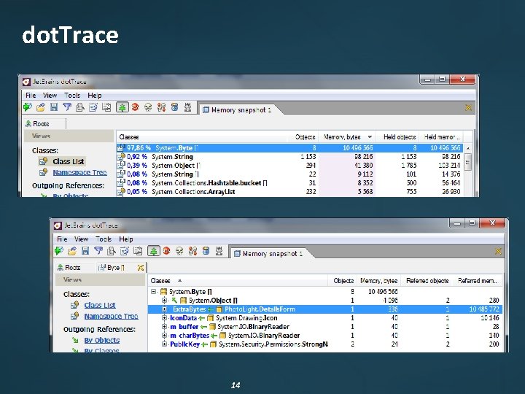
Task: Click save floppy icon in bottom window toolbar
Action: pyautogui.click(x=85, y=250)
